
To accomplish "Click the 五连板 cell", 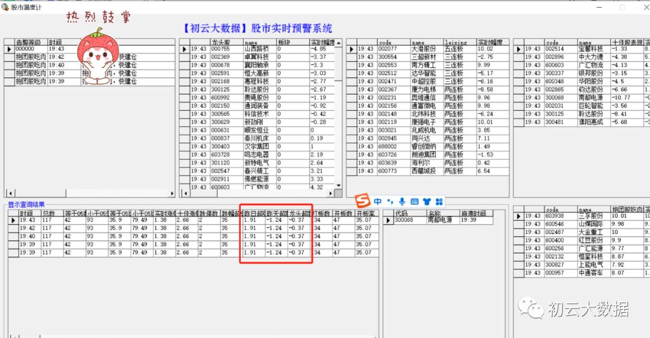I will point(460,49).
